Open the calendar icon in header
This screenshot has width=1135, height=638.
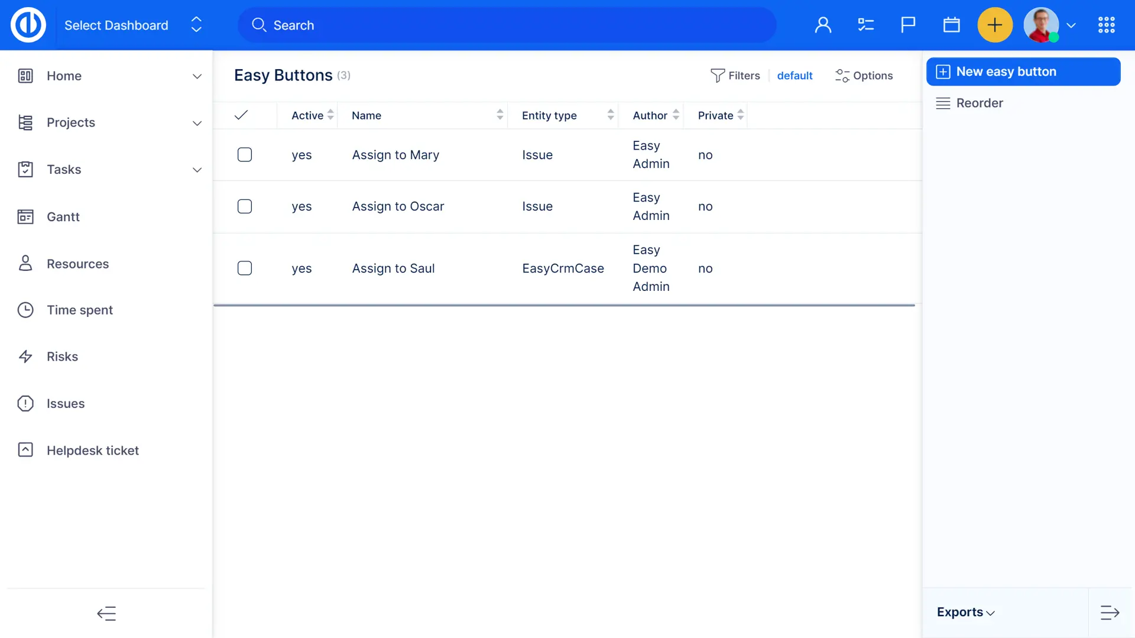click(x=951, y=25)
